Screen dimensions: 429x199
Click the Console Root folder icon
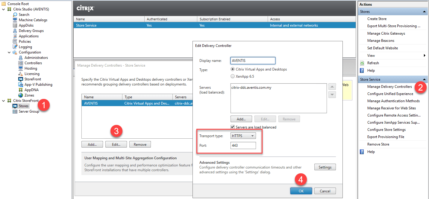point(4,4)
